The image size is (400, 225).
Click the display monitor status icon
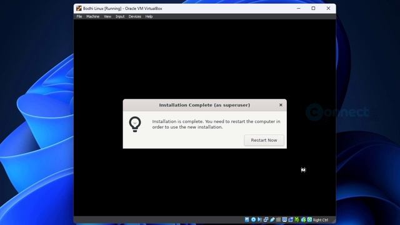coord(284,219)
